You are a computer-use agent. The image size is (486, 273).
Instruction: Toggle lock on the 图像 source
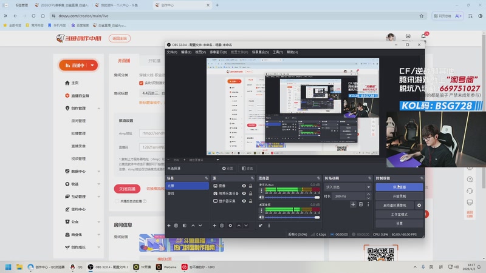(x=250, y=186)
